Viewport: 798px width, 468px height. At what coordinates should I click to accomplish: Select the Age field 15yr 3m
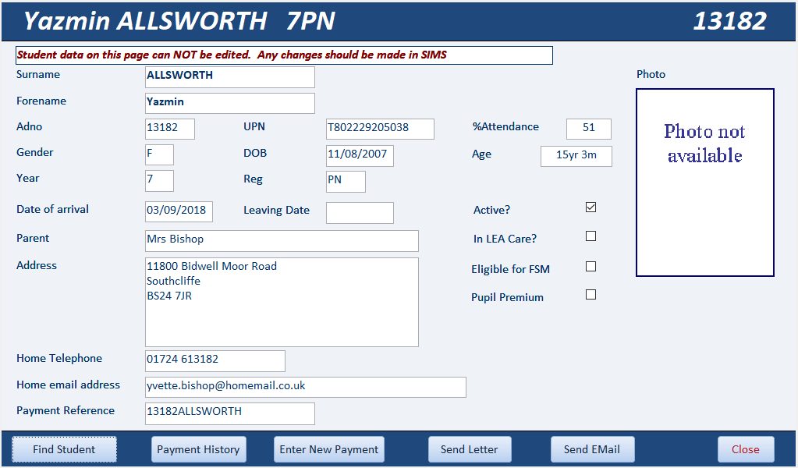tap(576, 156)
